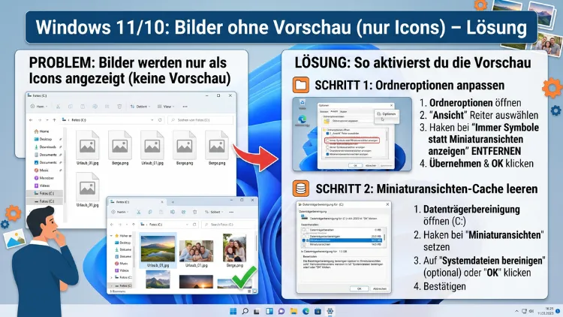563x317 pixels.
Task: Open See more (…) in icon-only Explorer window
Action: tap(185, 107)
